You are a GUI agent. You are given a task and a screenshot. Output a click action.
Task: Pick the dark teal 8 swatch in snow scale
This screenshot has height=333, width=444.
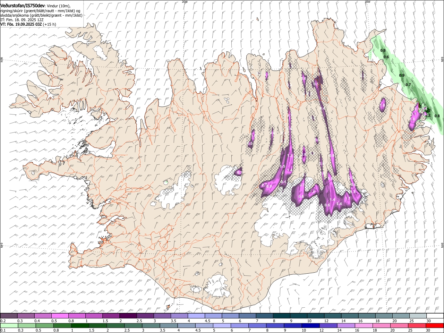coord(282,316)
